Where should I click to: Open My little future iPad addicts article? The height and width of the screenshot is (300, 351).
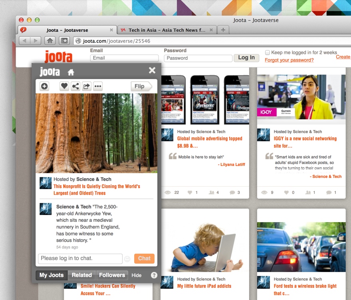pos(204,286)
